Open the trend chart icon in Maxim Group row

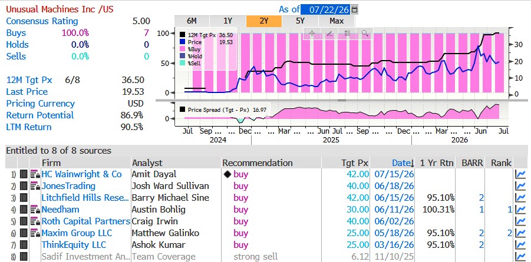(520, 233)
